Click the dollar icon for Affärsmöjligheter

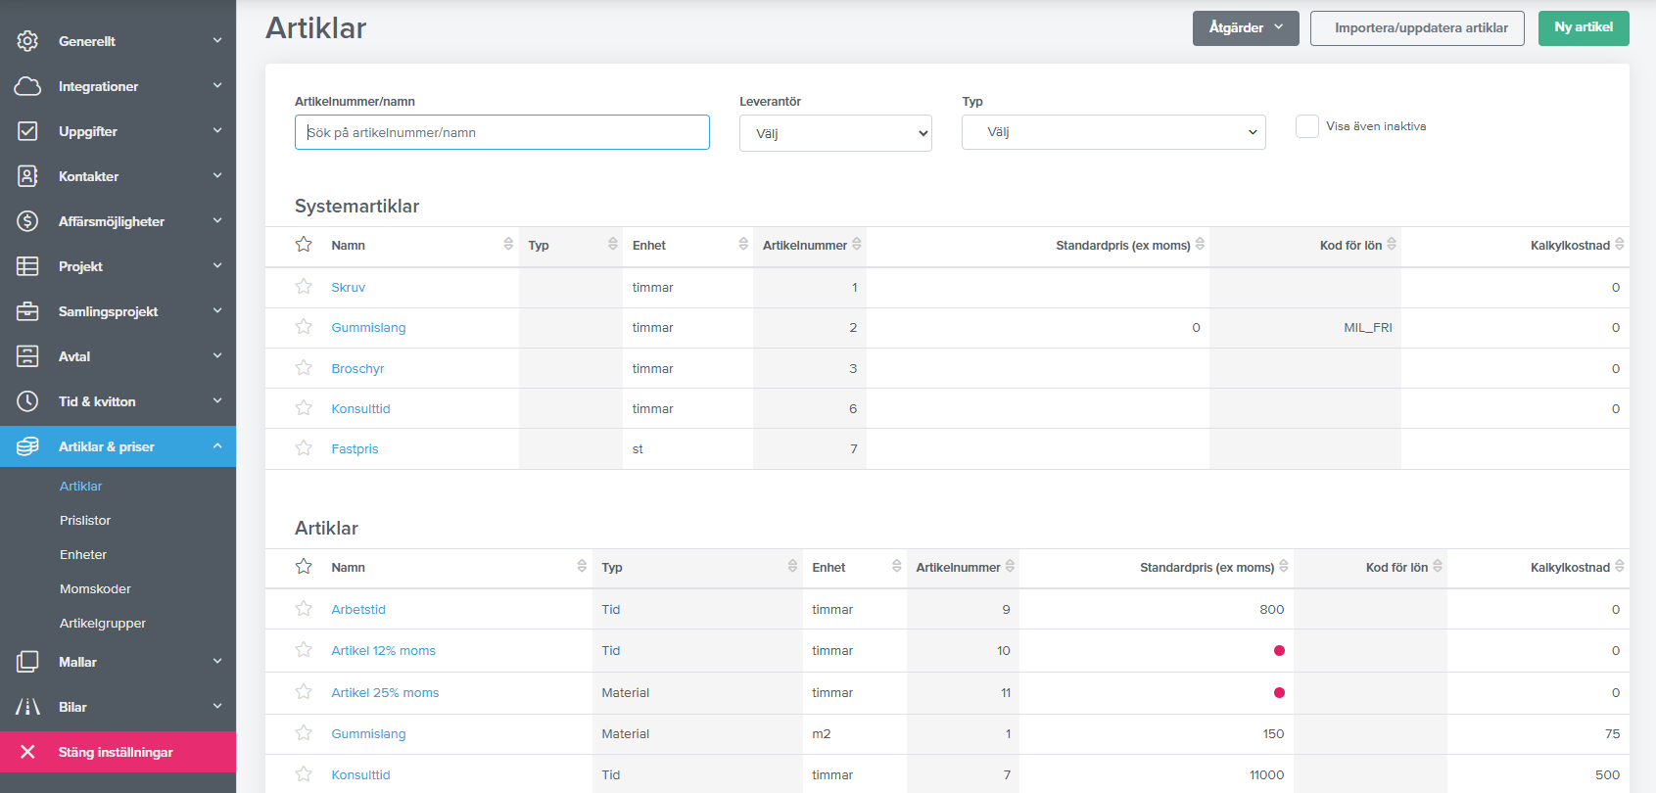pyautogui.click(x=27, y=221)
